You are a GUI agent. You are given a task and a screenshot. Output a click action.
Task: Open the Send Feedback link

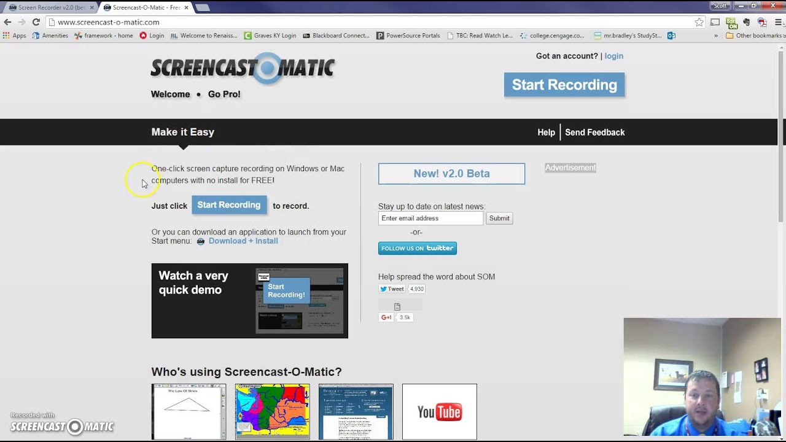click(594, 132)
